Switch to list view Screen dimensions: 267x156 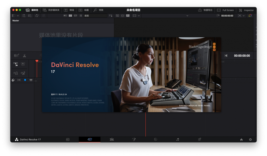[81, 15]
